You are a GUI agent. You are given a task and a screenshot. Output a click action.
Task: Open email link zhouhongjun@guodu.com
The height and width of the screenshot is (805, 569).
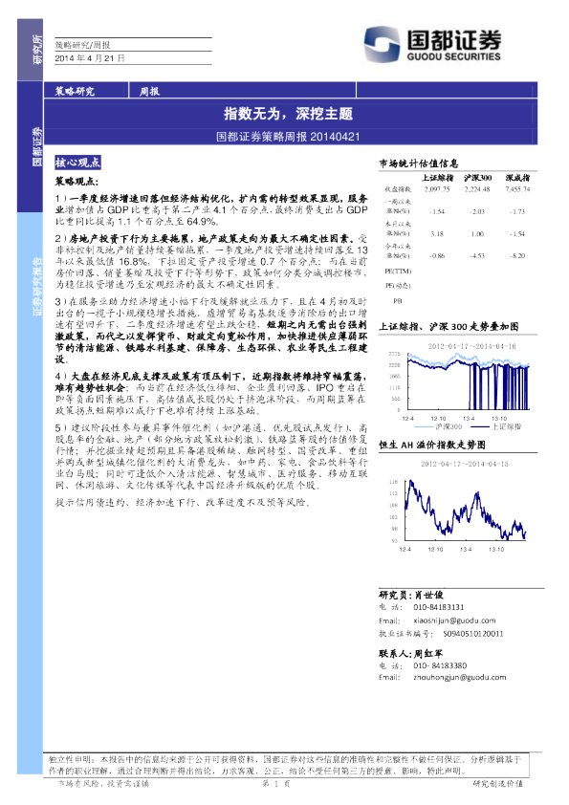coord(460,677)
